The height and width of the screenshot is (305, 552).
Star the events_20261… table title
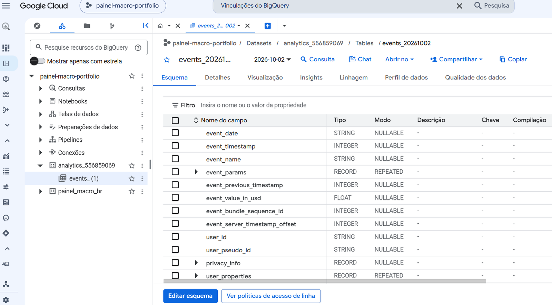[167, 60]
